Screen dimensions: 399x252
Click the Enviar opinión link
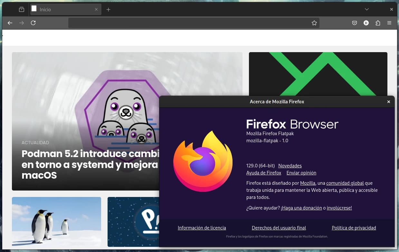(301, 173)
